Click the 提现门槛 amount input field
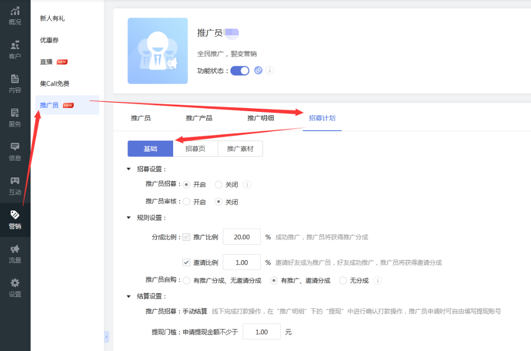The image size is (531, 351). pos(261,332)
